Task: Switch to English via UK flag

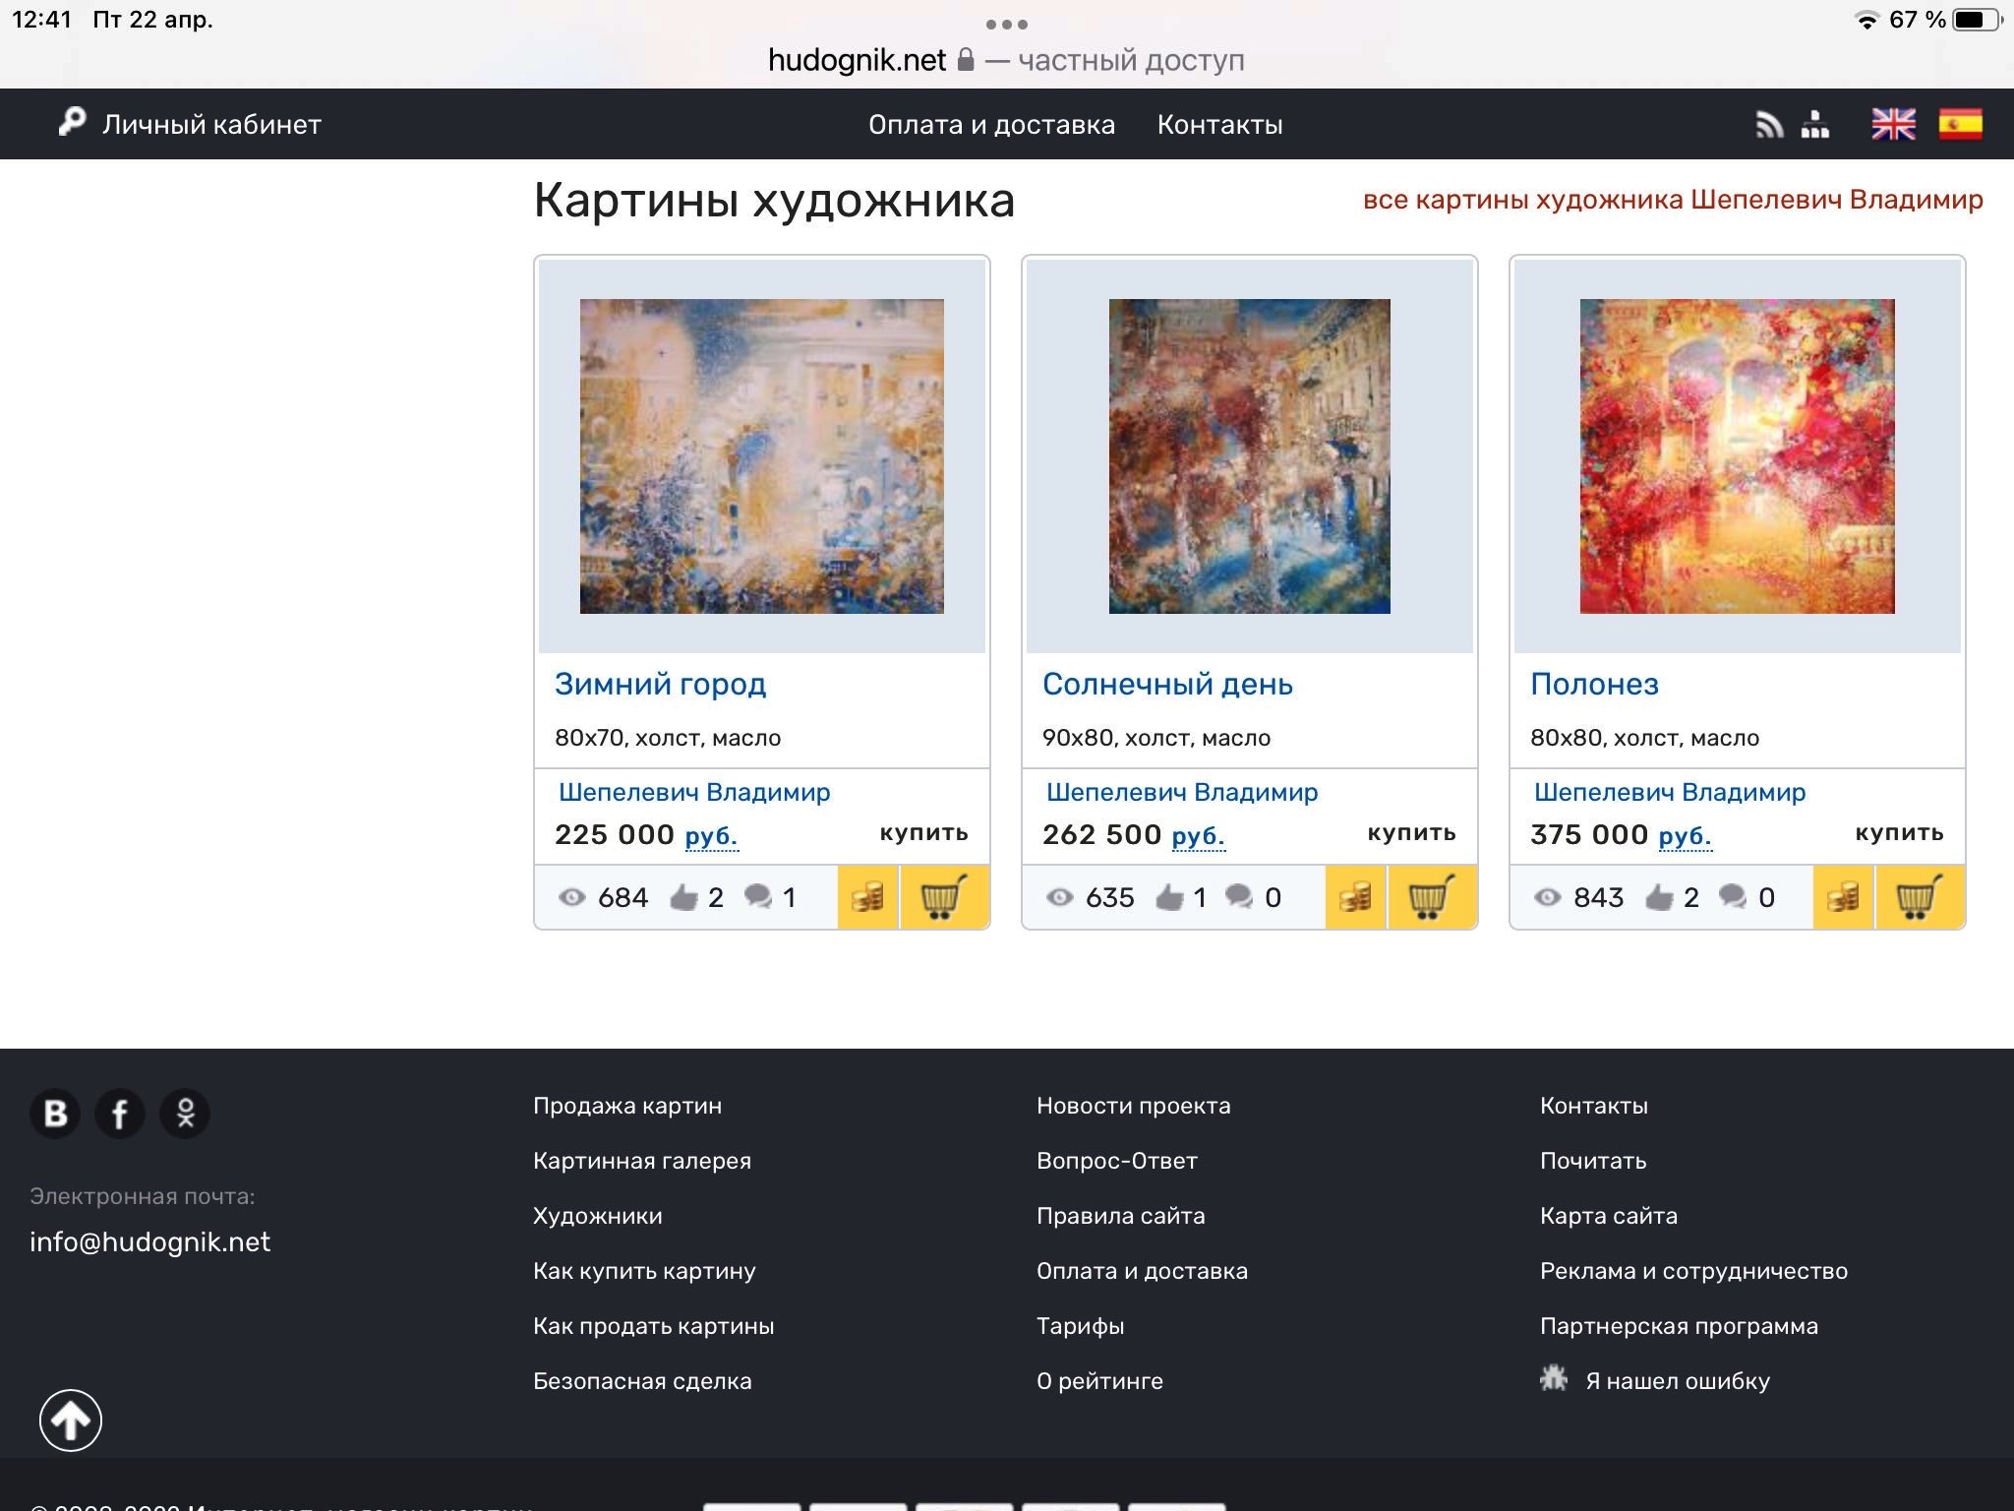Action: (1893, 125)
